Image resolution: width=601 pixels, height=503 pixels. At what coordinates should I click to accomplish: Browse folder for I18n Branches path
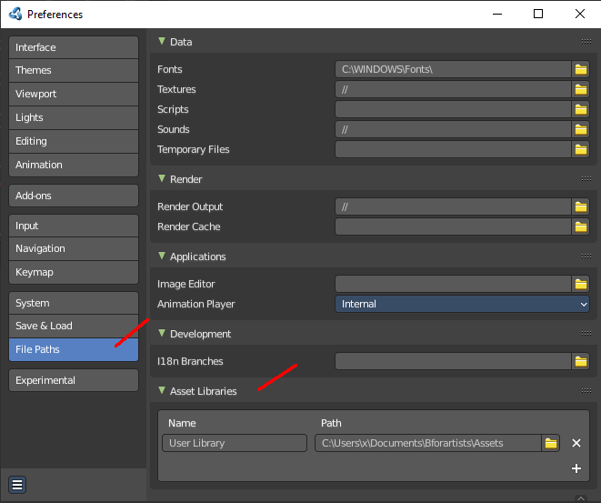[580, 361]
